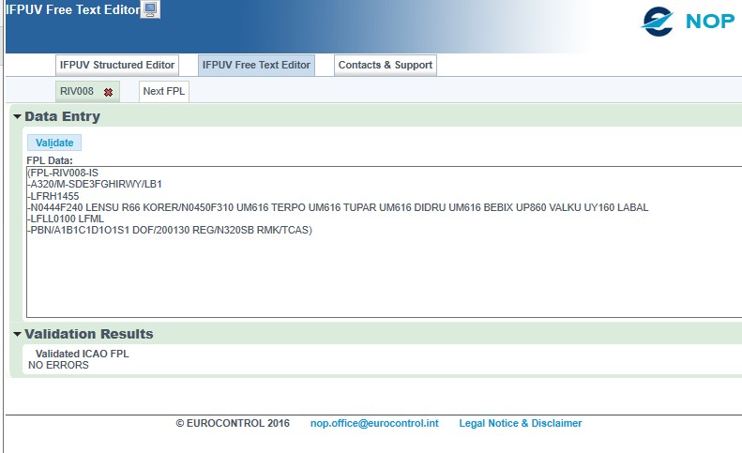Click the route line starting N0444F240 LENSU
The width and height of the screenshot is (742, 453).
[x=338, y=207]
